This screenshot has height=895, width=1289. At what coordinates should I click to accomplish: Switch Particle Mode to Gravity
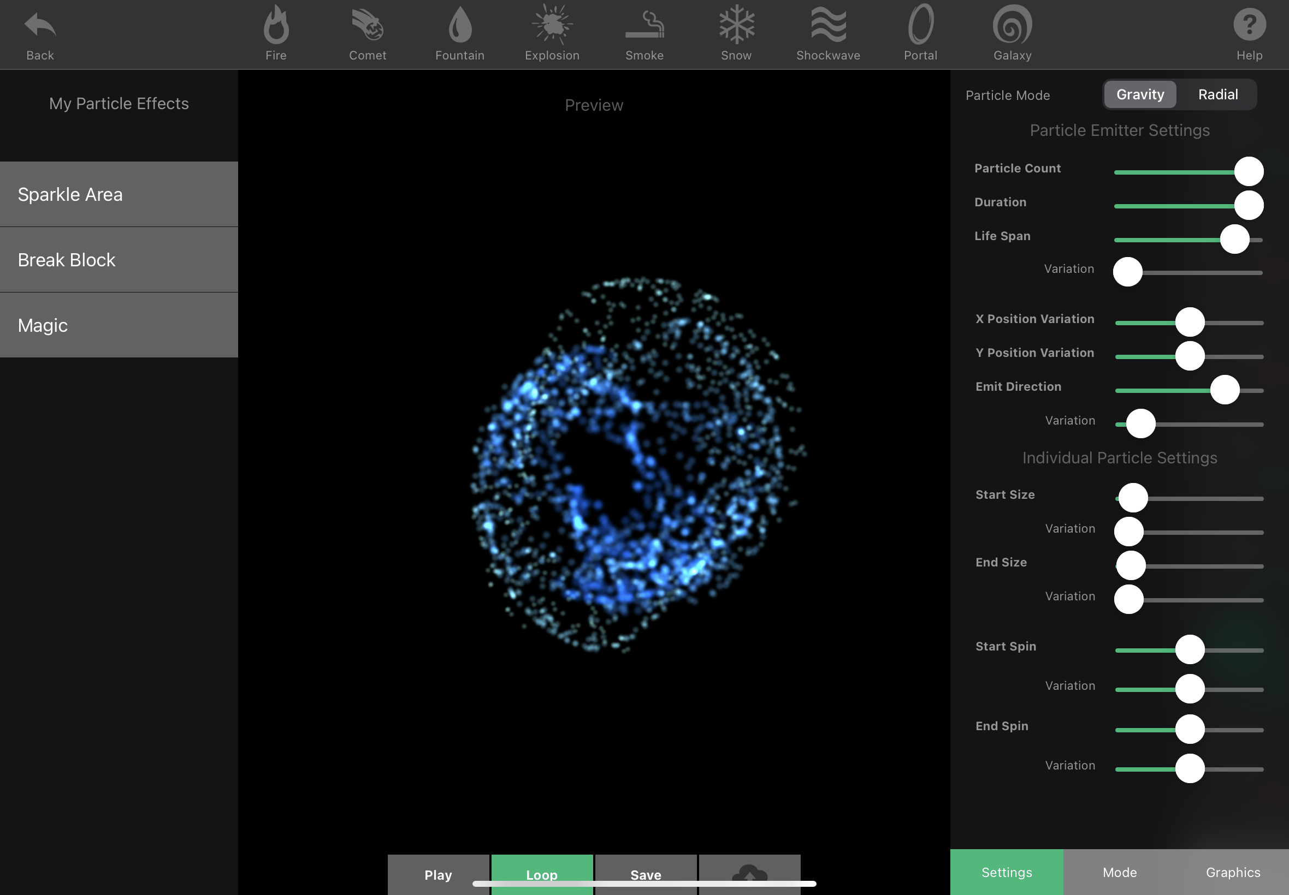pos(1140,95)
